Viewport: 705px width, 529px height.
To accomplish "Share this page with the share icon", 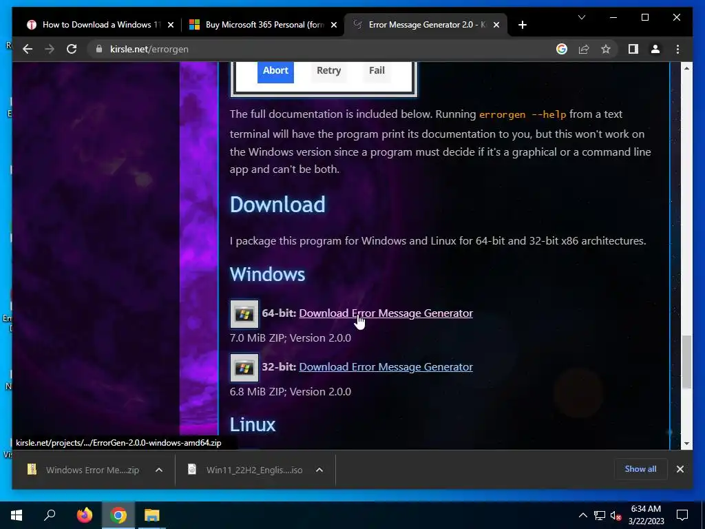I will pyautogui.click(x=584, y=49).
